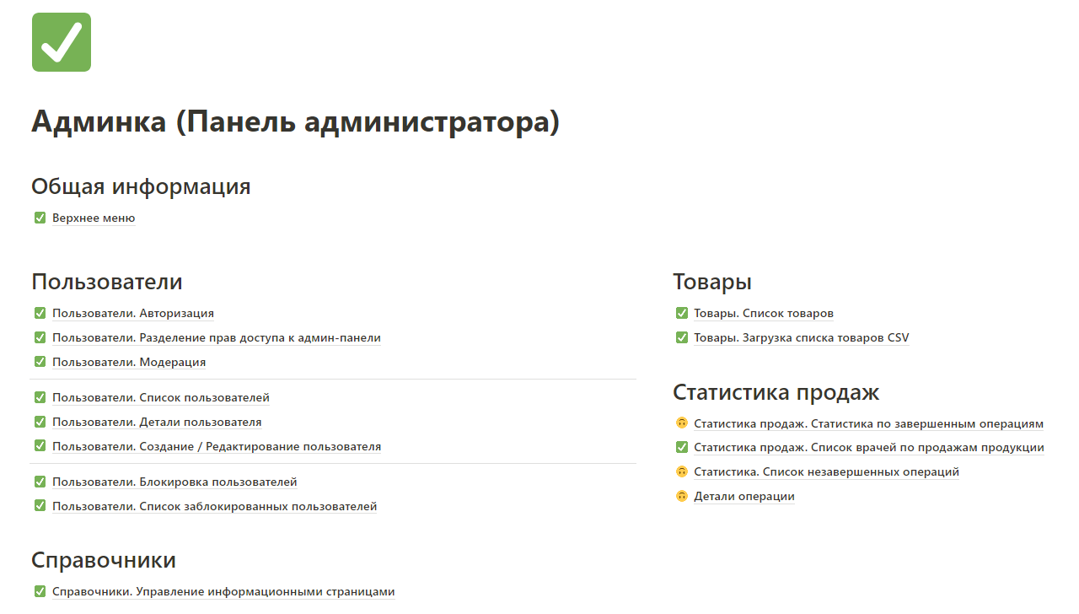The height and width of the screenshot is (614, 1079).
Task: Open Товары. Список товаров link
Action: (x=764, y=313)
